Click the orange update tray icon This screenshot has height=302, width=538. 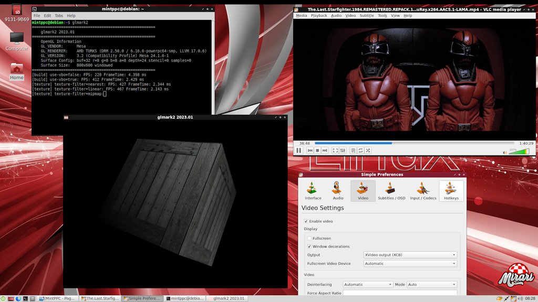tap(499, 299)
